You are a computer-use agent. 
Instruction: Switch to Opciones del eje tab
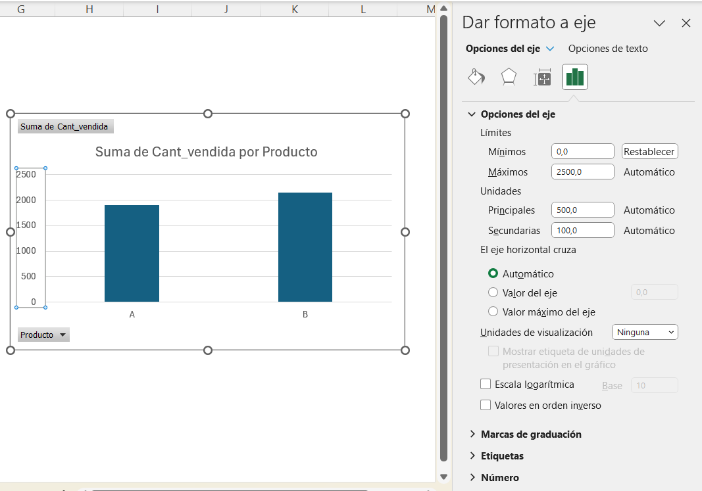click(503, 48)
